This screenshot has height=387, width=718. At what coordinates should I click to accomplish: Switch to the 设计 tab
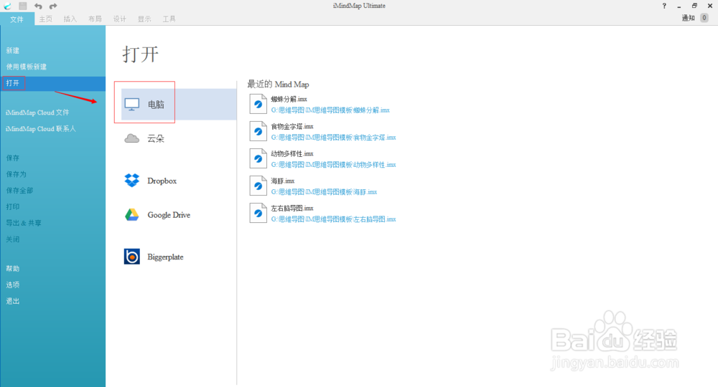tap(119, 19)
